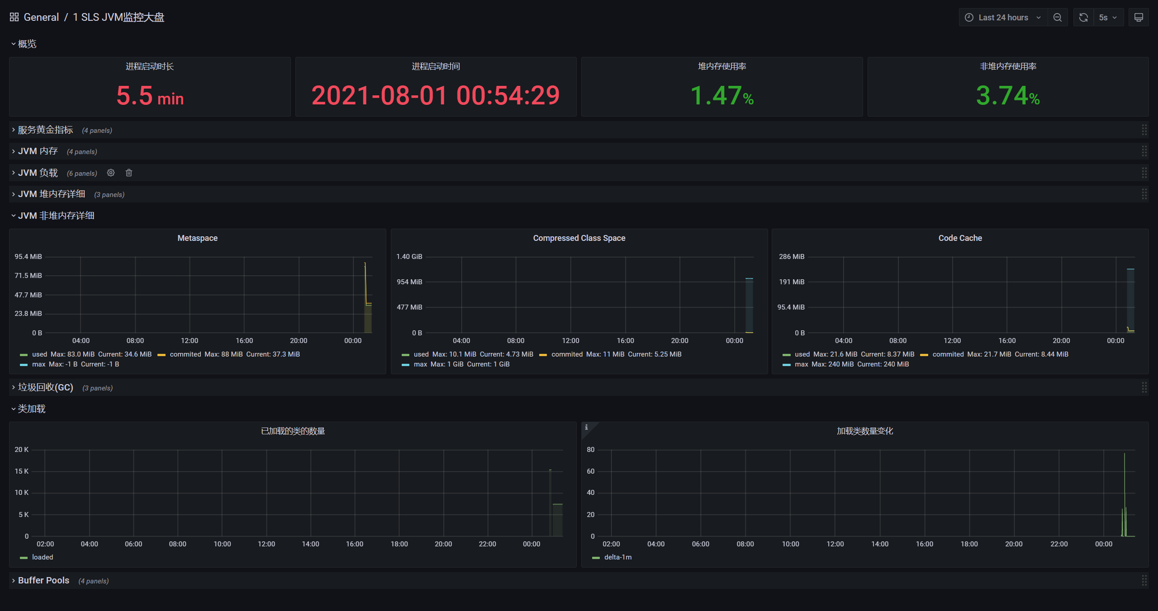Viewport: 1158px width, 611px height.
Task: Toggle Code Cache max series legend
Action: coord(801,364)
